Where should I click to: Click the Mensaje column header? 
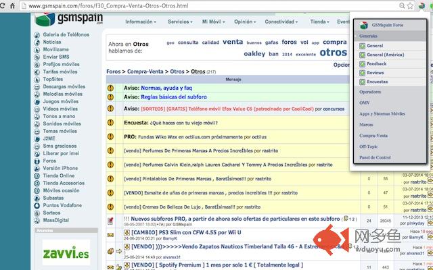(233, 80)
